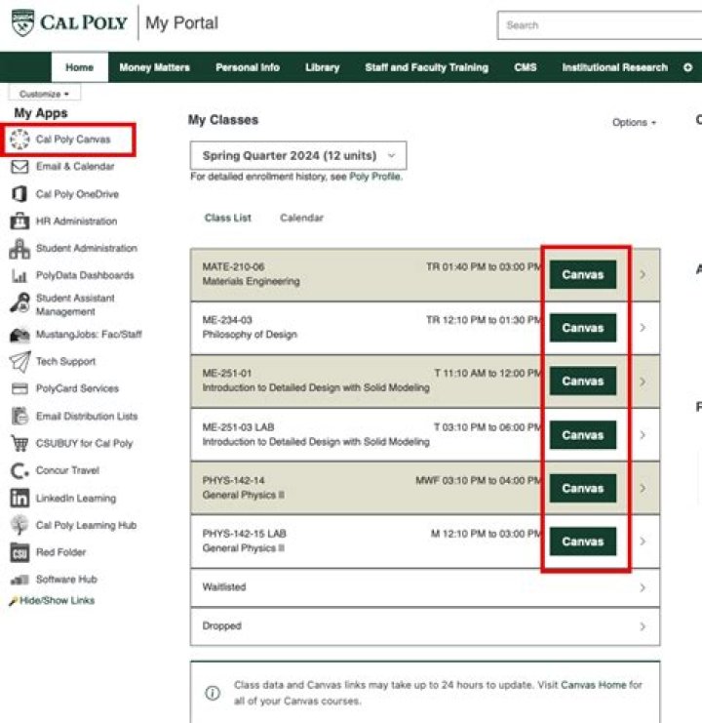702x723 pixels.
Task: Follow the Poly Profile link
Action: click(375, 177)
